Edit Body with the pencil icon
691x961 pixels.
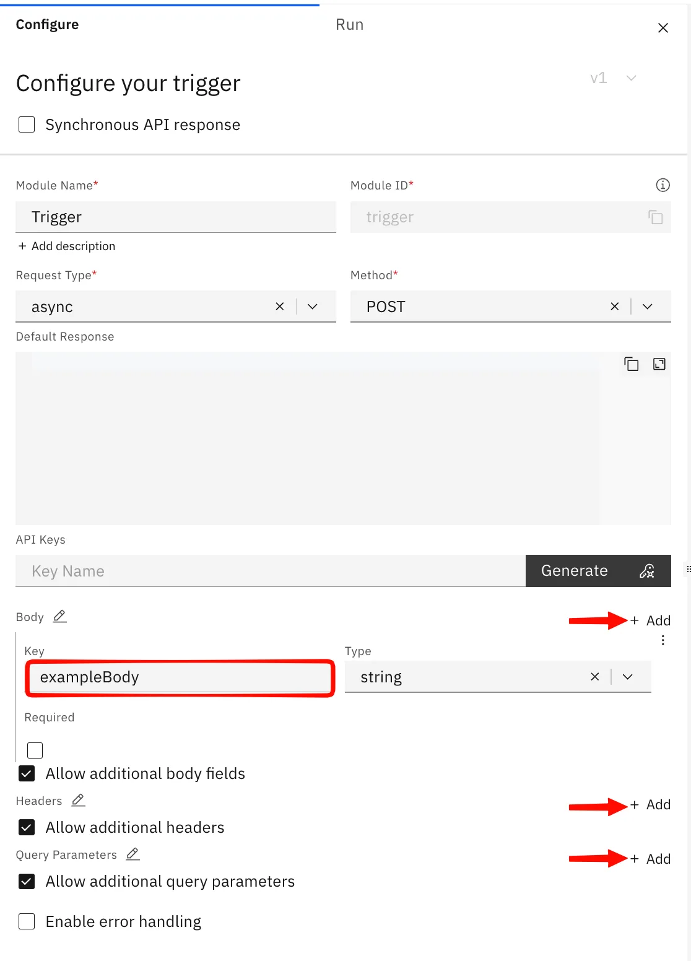pos(59,617)
